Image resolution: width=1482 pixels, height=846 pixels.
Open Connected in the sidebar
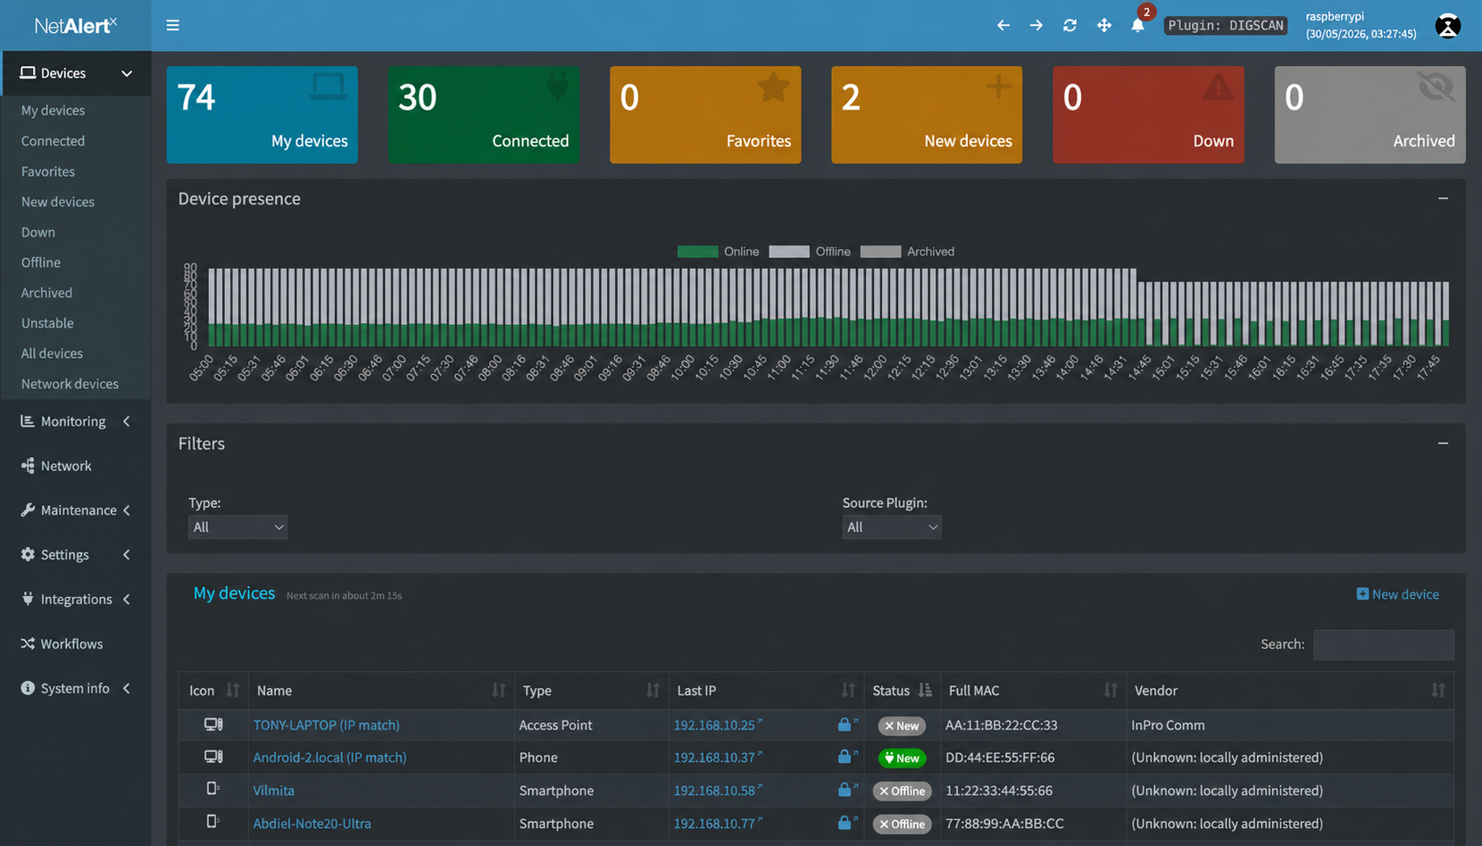(54, 141)
